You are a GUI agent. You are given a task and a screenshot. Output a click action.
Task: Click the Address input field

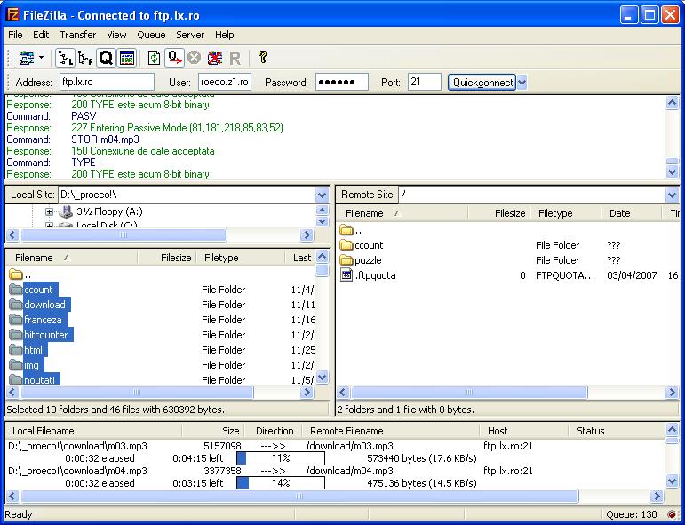(x=107, y=82)
